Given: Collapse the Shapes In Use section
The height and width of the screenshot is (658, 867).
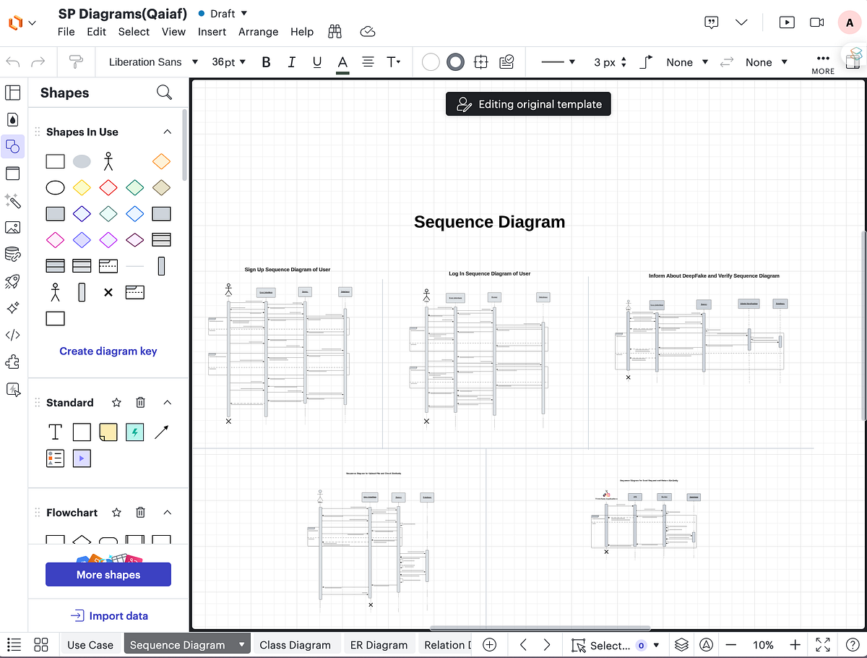Looking at the screenshot, I should click(167, 132).
